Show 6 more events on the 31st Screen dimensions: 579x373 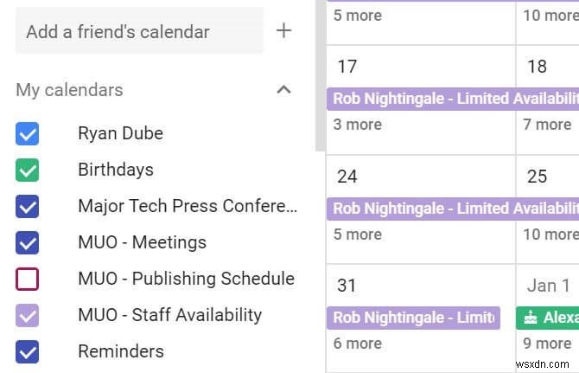click(358, 344)
